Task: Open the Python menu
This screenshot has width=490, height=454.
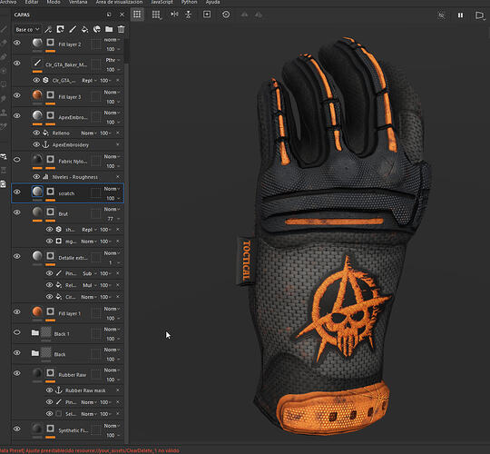Action: 189,2
